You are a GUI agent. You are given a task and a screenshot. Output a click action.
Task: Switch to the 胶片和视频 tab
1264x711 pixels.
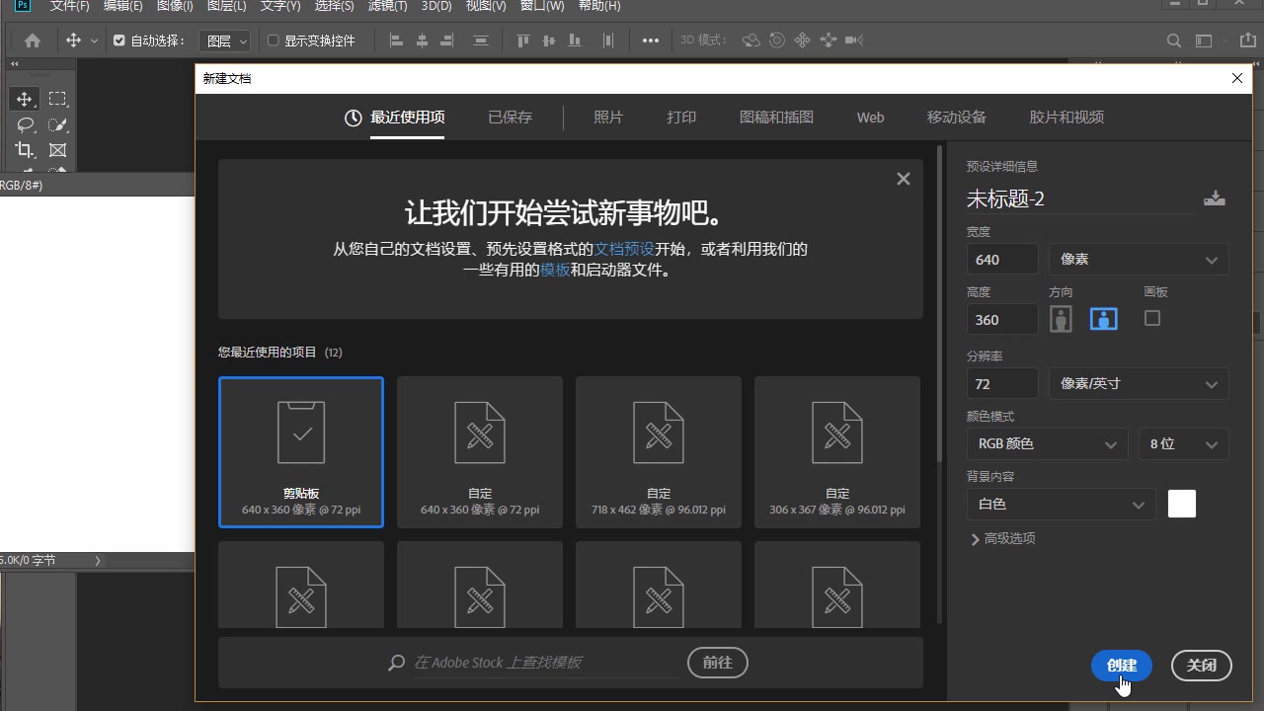point(1066,117)
